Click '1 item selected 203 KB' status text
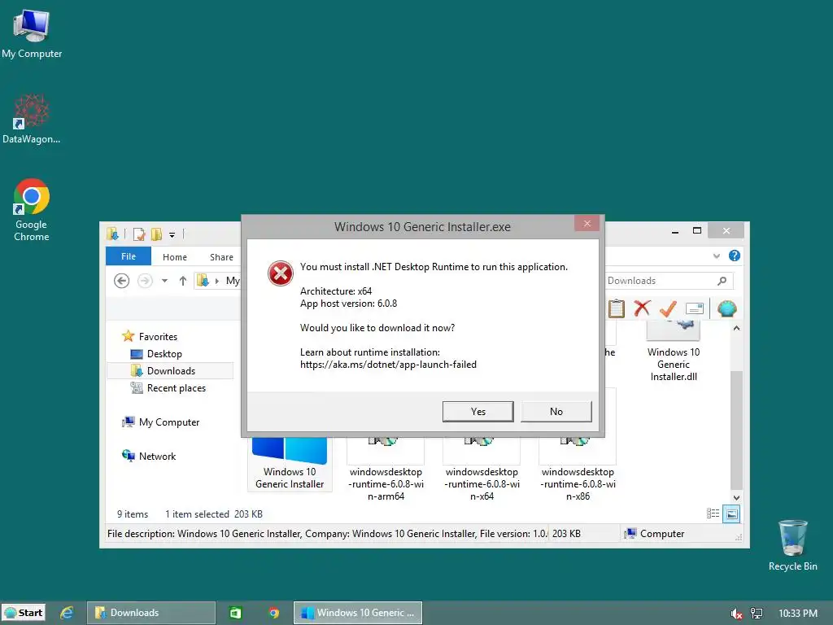Image resolution: width=833 pixels, height=625 pixels. point(214,514)
